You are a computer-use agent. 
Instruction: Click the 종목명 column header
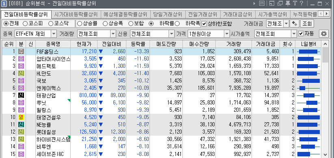point(53,44)
